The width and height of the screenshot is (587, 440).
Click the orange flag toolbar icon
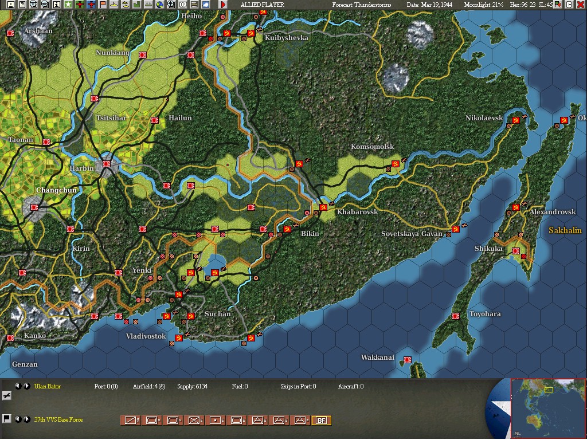click(x=103, y=5)
